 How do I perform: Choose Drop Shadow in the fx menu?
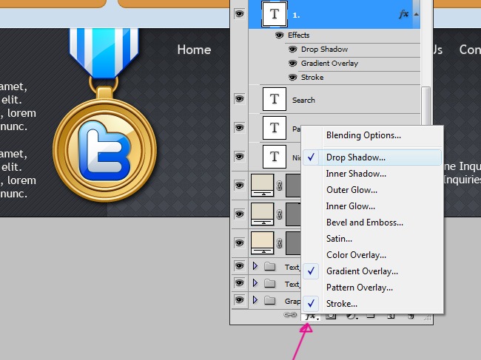point(372,157)
